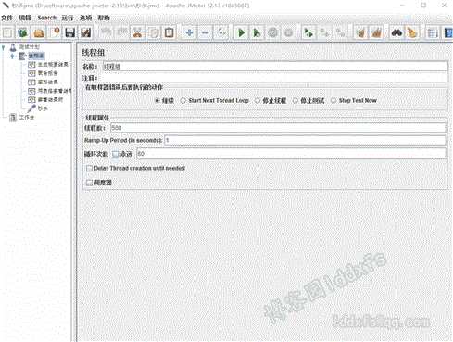Select the Start Next Thread Loop radio
The image size is (453, 342).
(x=183, y=101)
